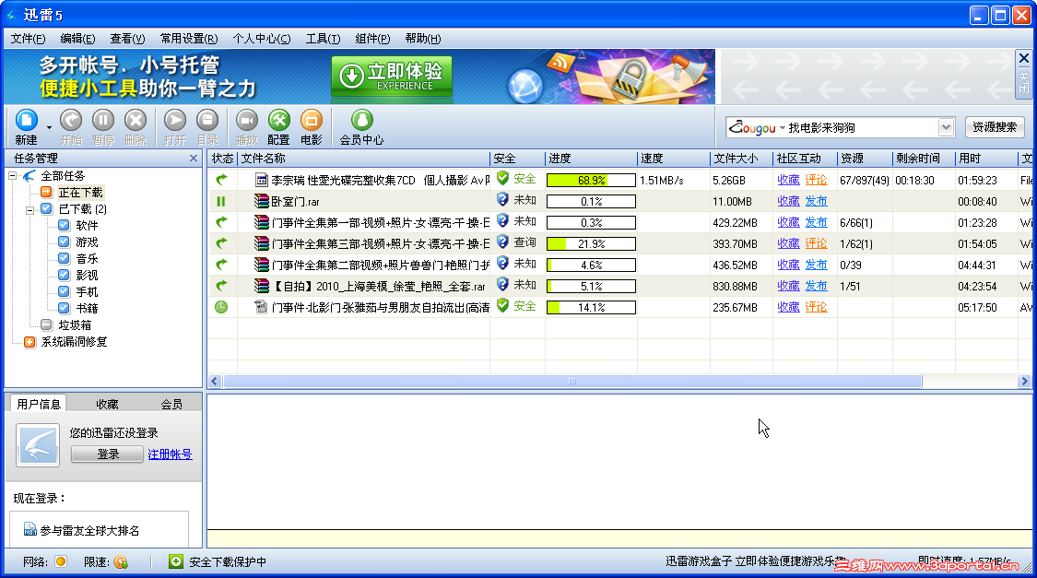This screenshot has height=578, width=1037.
Task: Switch to the 会员 tab
Action: pyautogui.click(x=171, y=404)
